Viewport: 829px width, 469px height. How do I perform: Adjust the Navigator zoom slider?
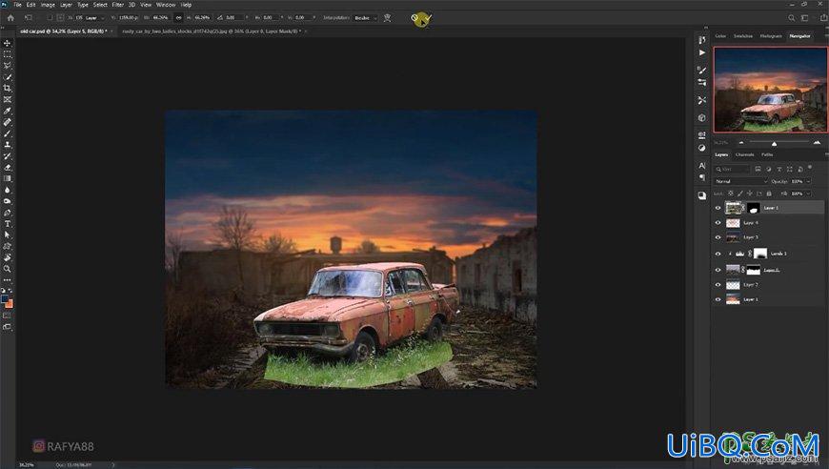tap(774, 143)
